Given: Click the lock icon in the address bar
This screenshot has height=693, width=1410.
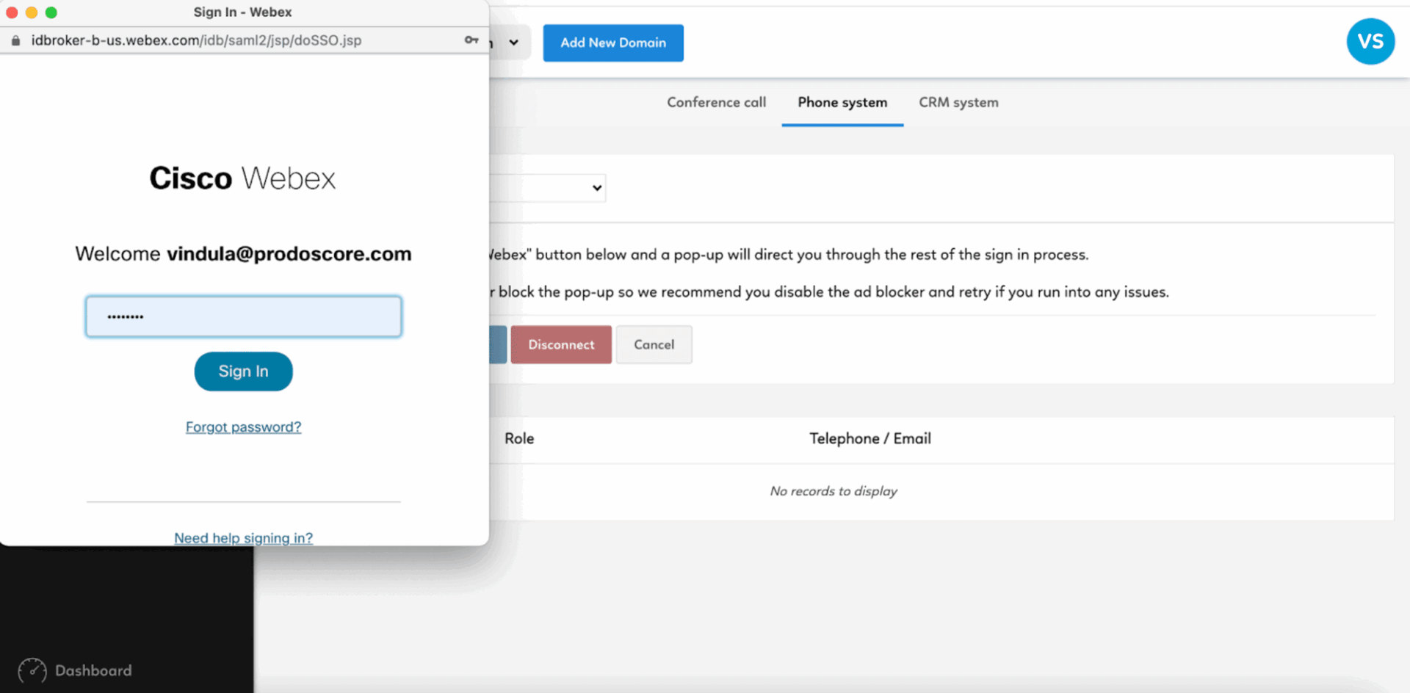Looking at the screenshot, I should 15,40.
